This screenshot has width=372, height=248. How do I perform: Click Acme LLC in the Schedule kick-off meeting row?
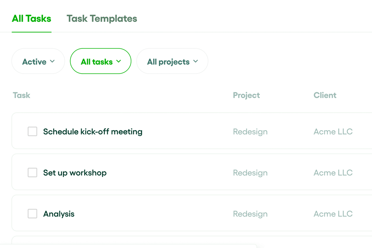[x=333, y=132]
